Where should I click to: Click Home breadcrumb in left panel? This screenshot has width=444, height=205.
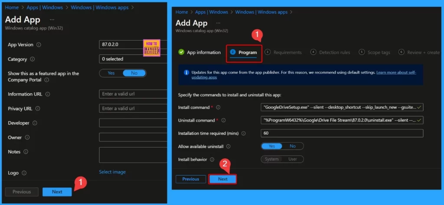coord(12,8)
